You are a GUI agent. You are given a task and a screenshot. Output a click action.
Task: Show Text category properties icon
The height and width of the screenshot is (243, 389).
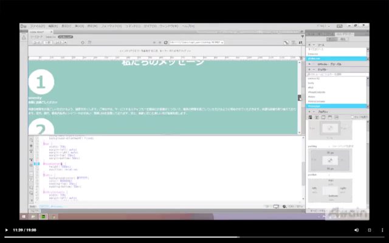pos(317,117)
